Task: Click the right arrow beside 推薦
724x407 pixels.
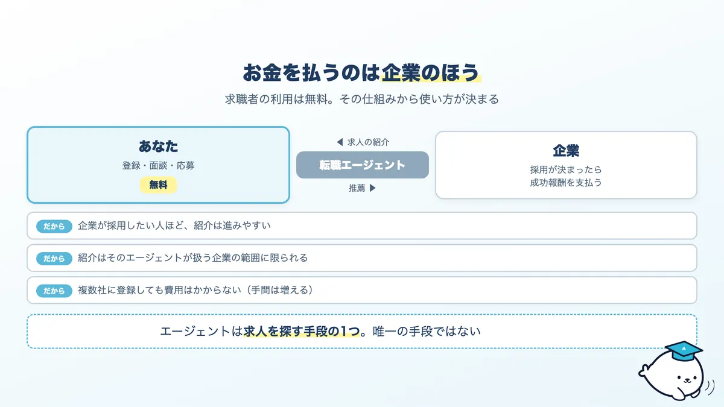Action: 372,188
